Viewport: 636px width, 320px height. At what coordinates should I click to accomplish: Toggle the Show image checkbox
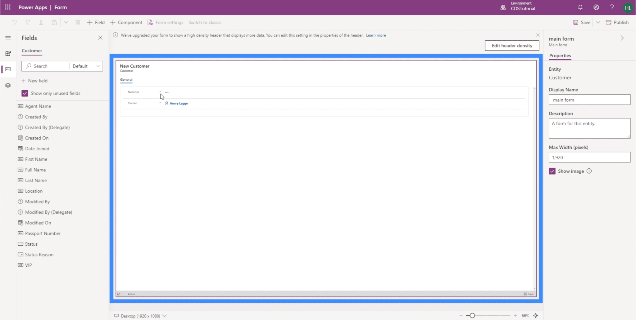pyautogui.click(x=552, y=171)
